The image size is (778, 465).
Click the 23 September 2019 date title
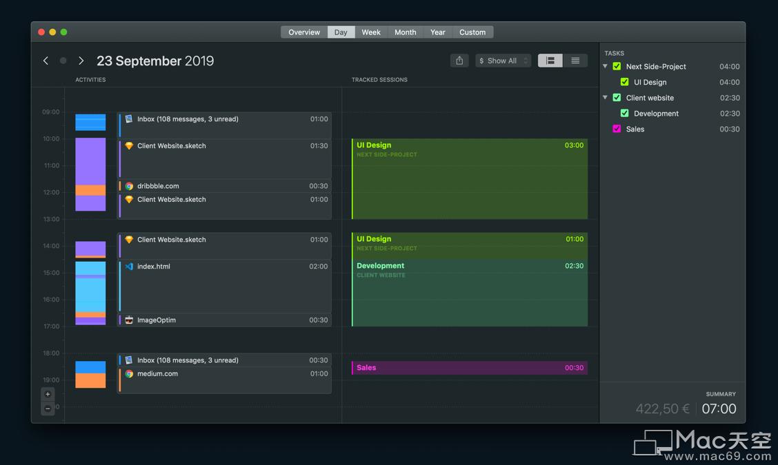(155, 61)
